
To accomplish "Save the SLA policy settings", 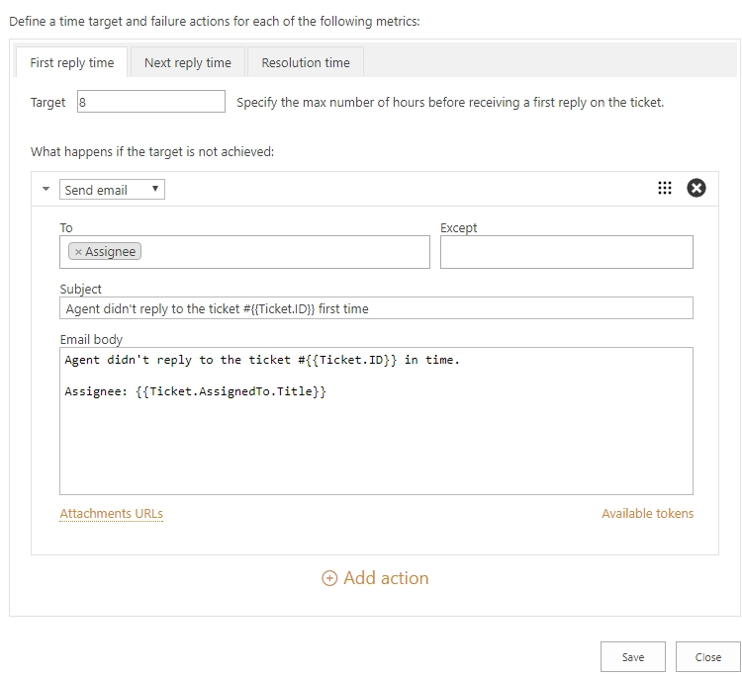I will click(x=633, y=656).
